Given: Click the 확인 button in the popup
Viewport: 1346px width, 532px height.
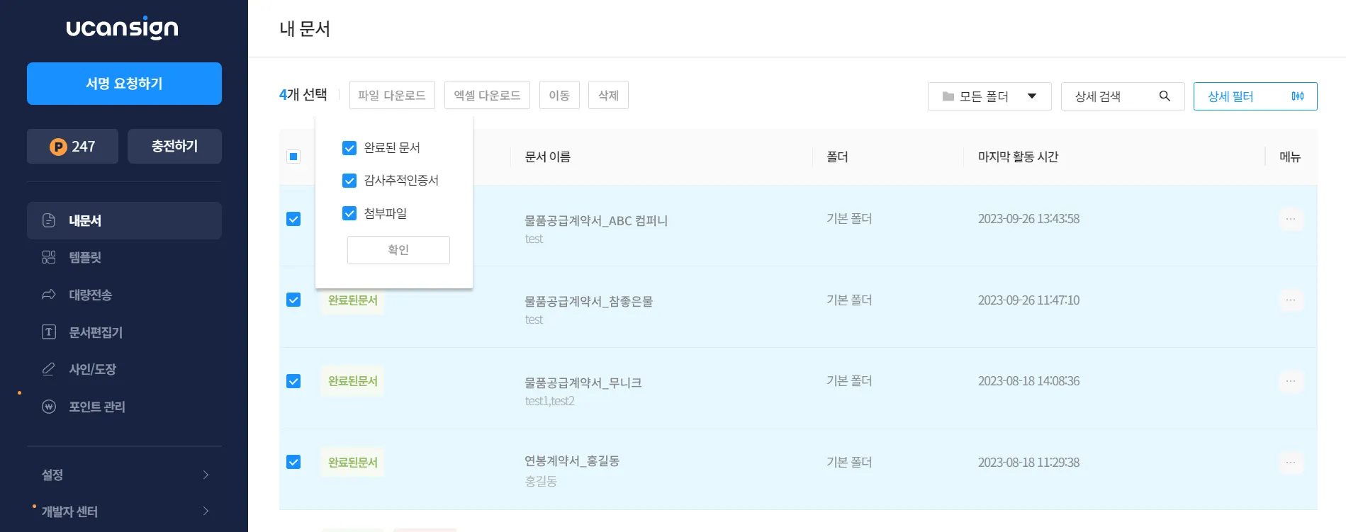Looking at the screenshot, I should point(398,250).
